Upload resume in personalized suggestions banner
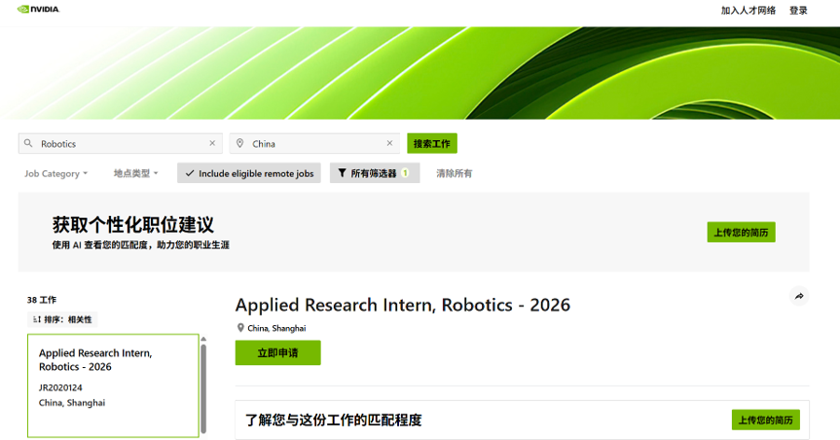Viewport: 840px width, 440px height. (x=741, y=232)
